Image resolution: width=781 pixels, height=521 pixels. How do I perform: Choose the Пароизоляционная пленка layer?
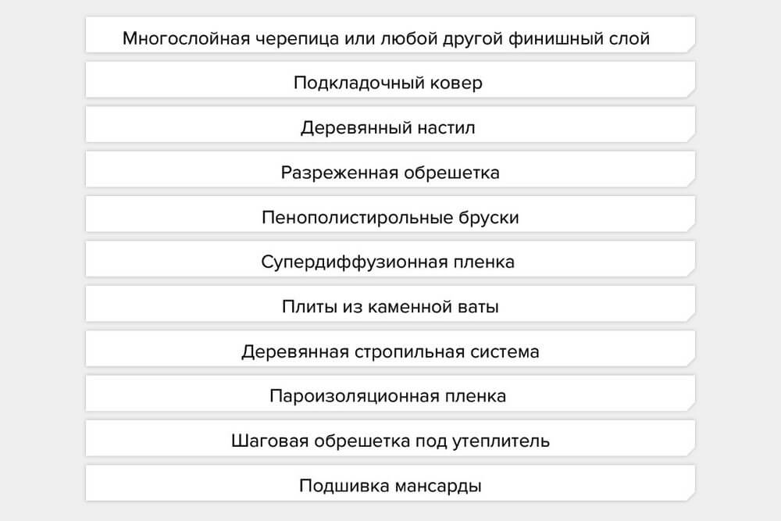click(388, 396)
